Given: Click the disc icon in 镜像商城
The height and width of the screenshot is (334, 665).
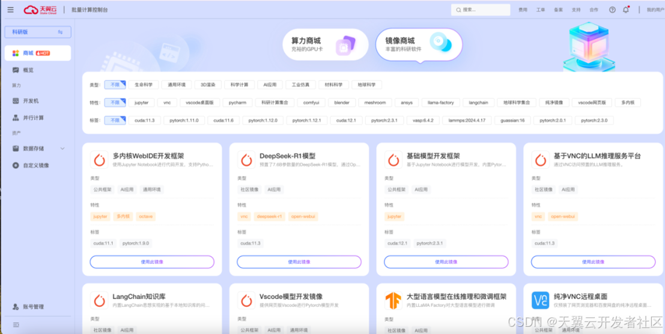Looking at the screenshot, I should (x=440, y=43).
